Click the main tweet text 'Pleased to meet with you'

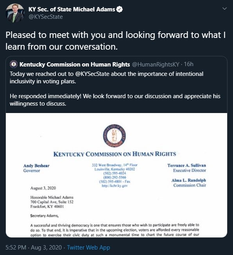pos(115,41)
